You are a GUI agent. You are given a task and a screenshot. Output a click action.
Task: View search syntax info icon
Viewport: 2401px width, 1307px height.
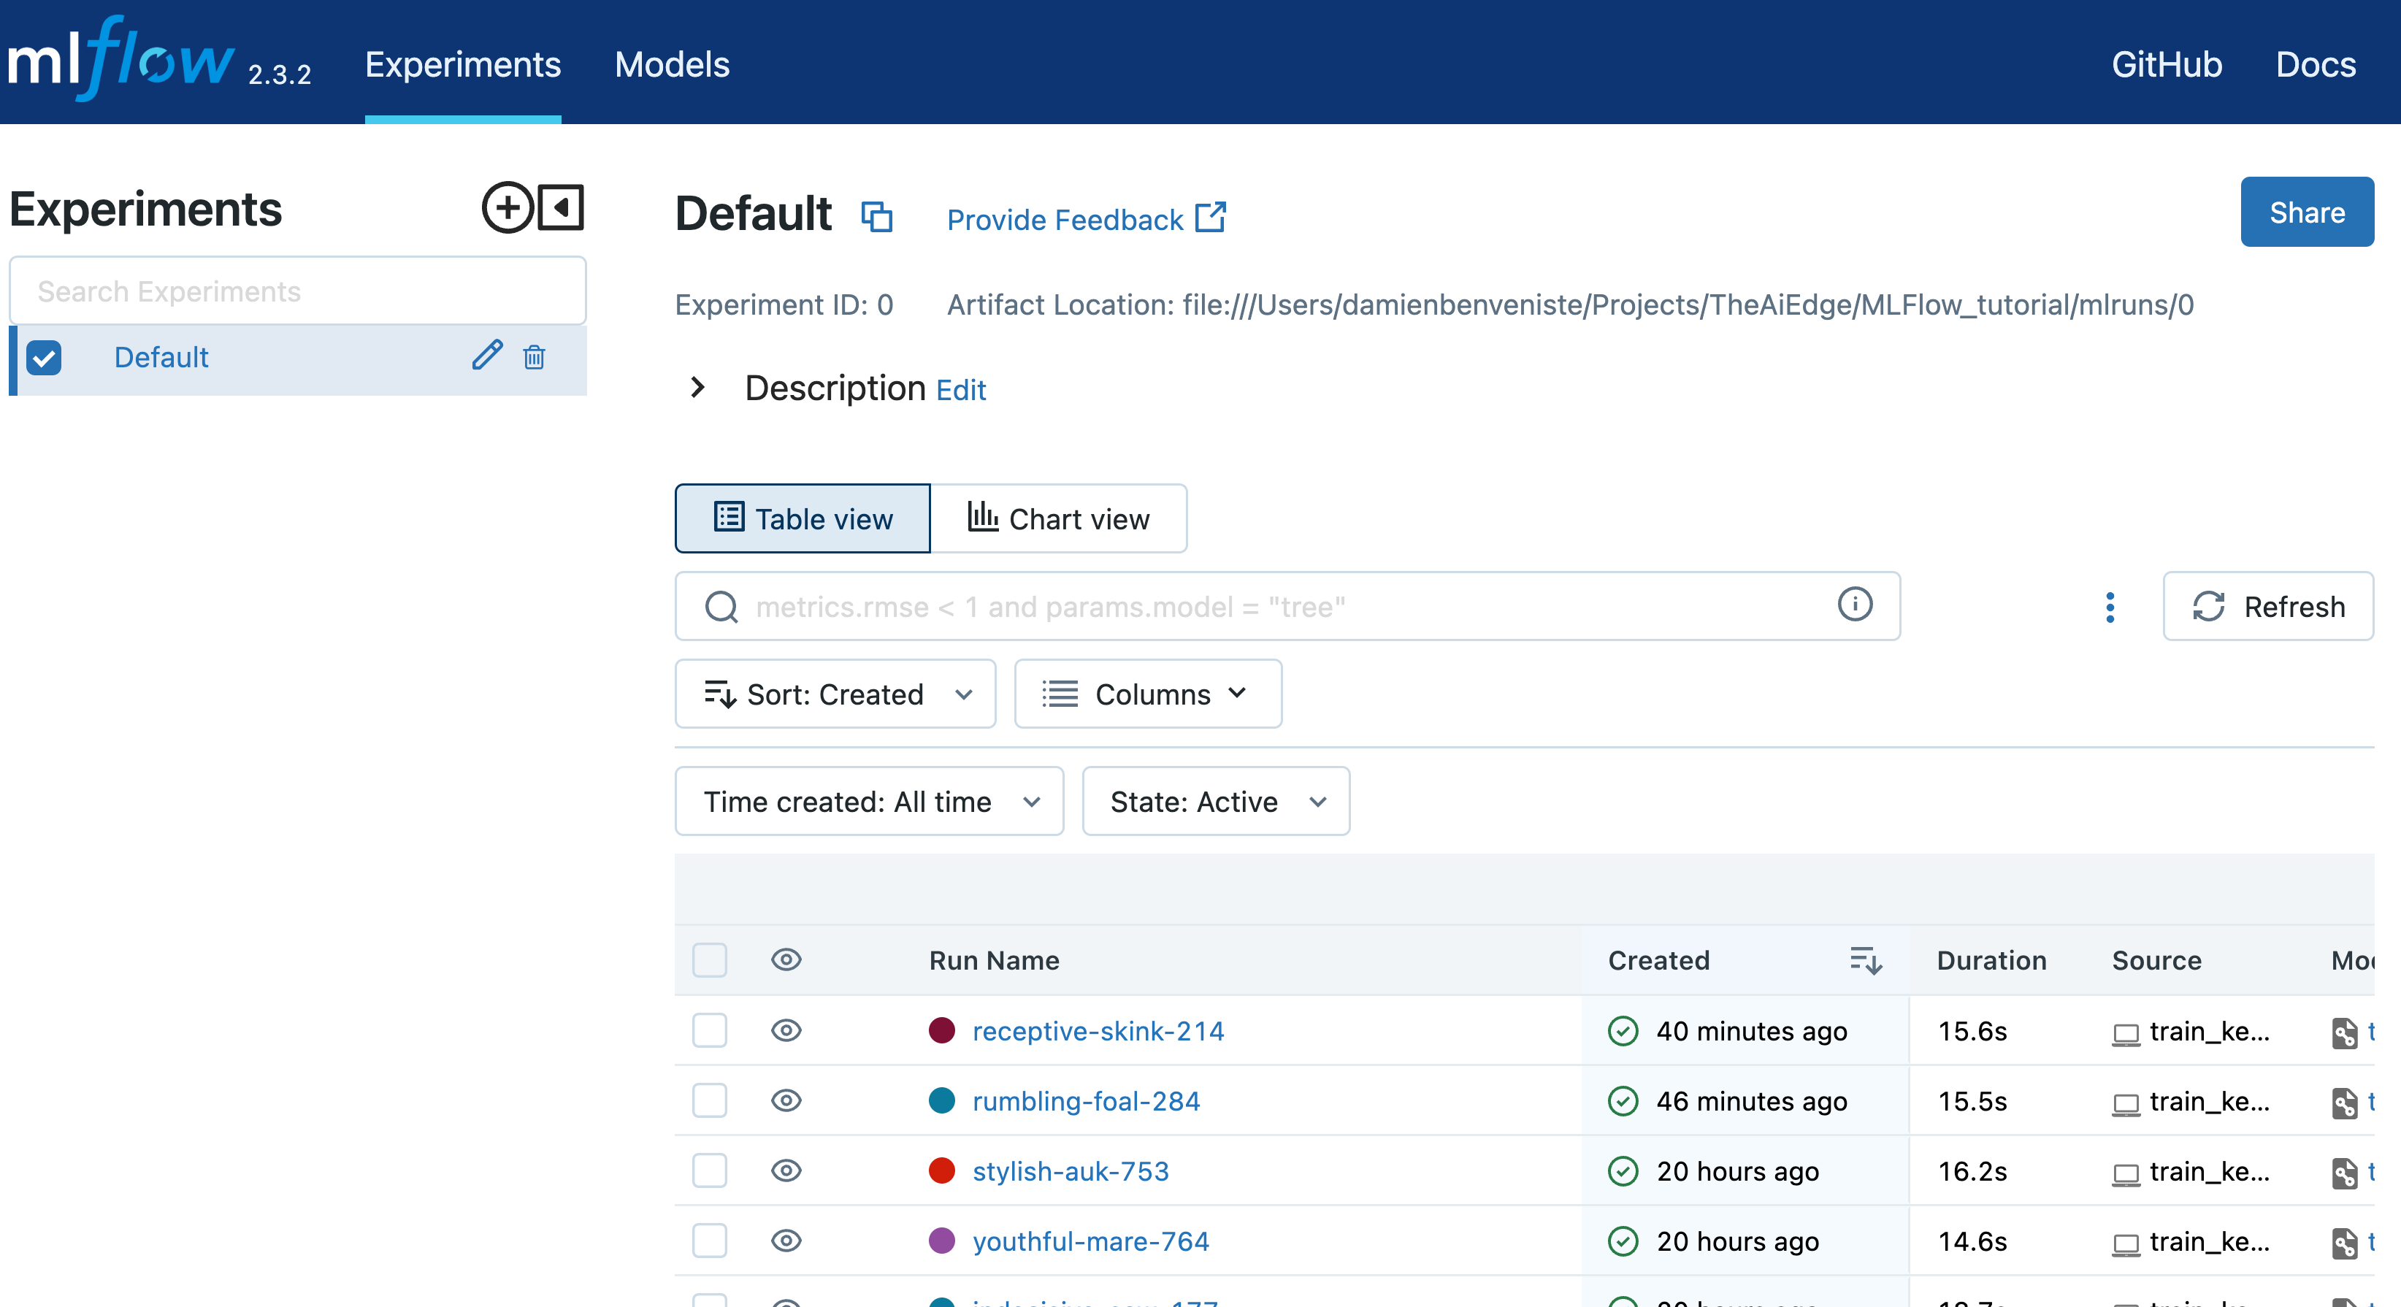(1855, 605)
